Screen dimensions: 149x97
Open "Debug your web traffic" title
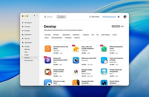pyautogui.click(x=89, y=58)
